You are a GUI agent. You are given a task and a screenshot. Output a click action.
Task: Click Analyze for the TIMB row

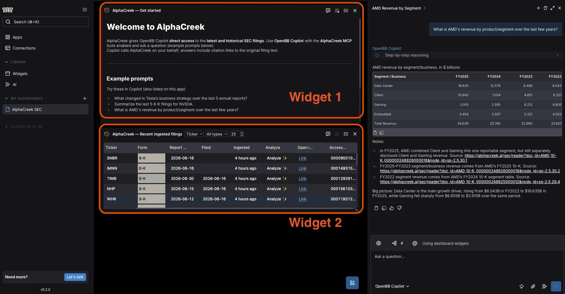click(277, 179)
